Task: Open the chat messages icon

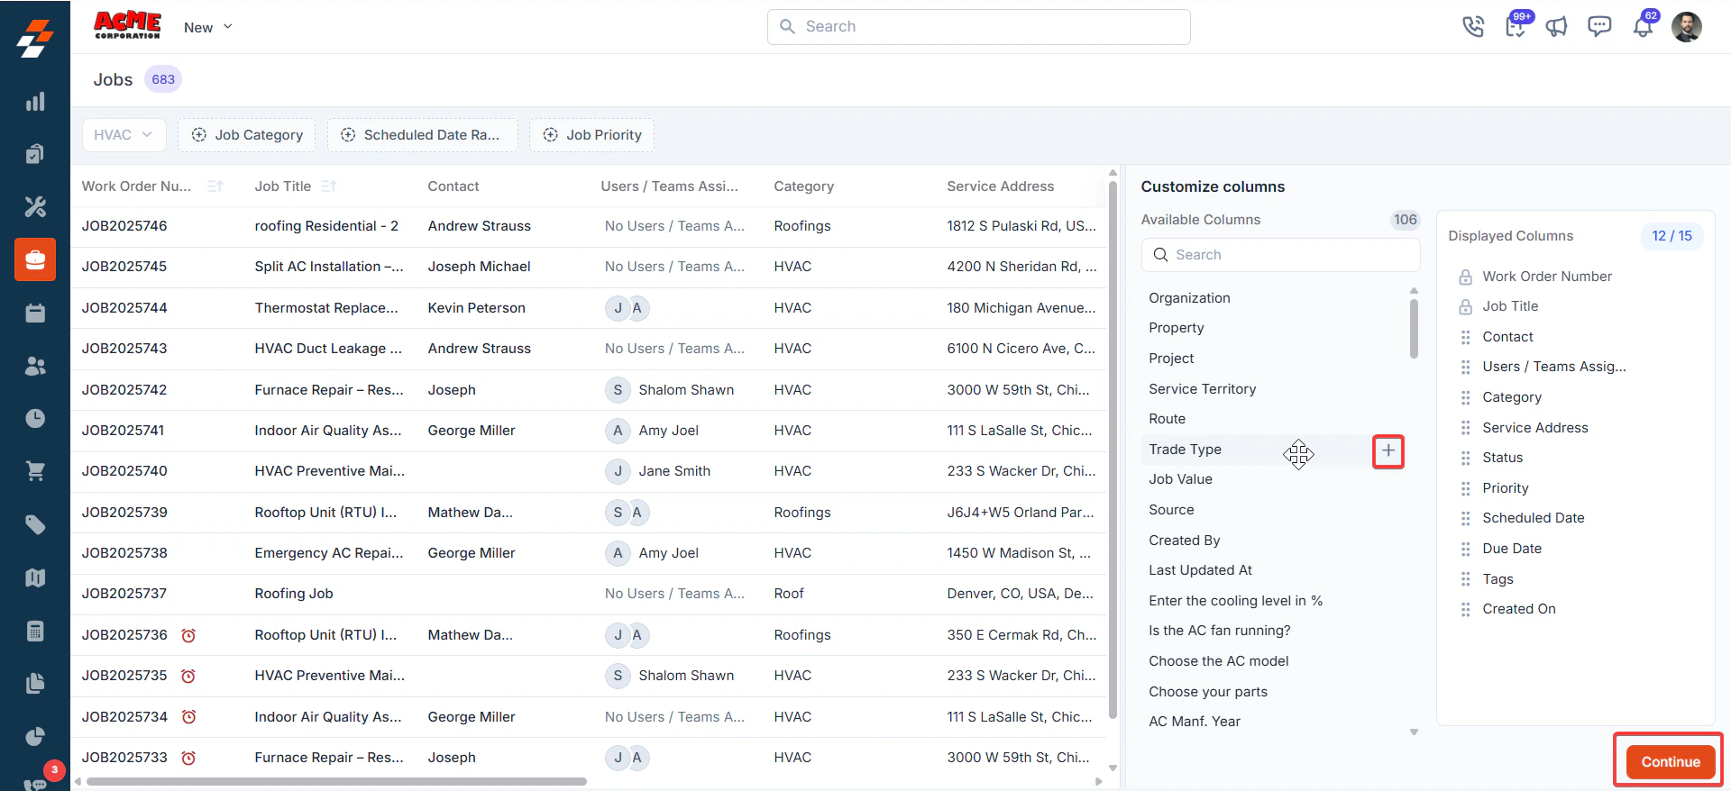Action: pyautogui.click(x=1599, y=27)
